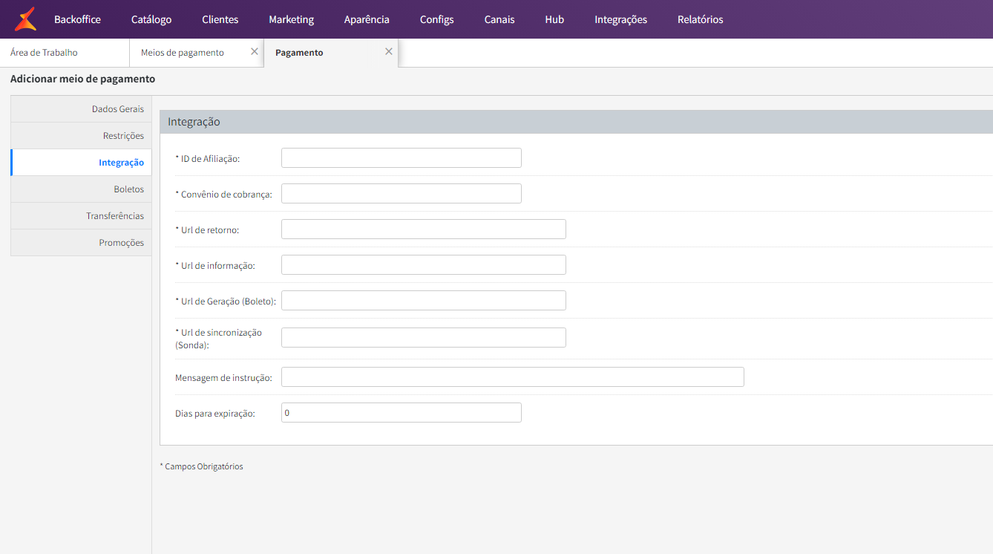
Task: Close the Pagamento tab
Action: click(x=389, y=52)
